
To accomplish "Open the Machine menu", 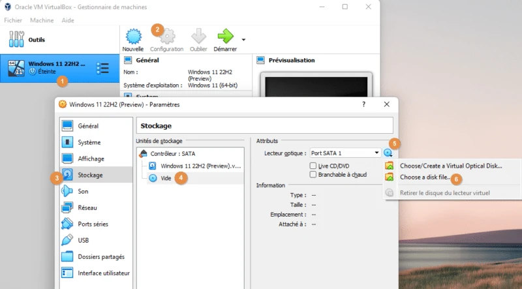I will 41,20.
